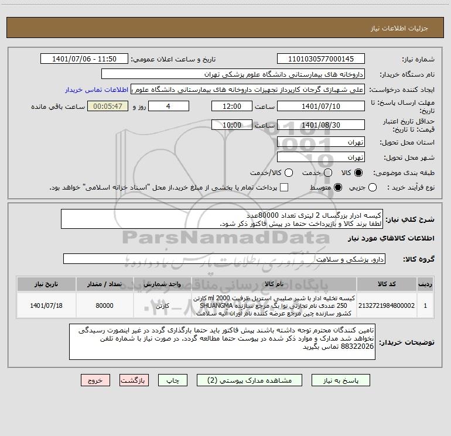Click the announcement date field 1401/07/06 - 11:50

tap(84, 59)
